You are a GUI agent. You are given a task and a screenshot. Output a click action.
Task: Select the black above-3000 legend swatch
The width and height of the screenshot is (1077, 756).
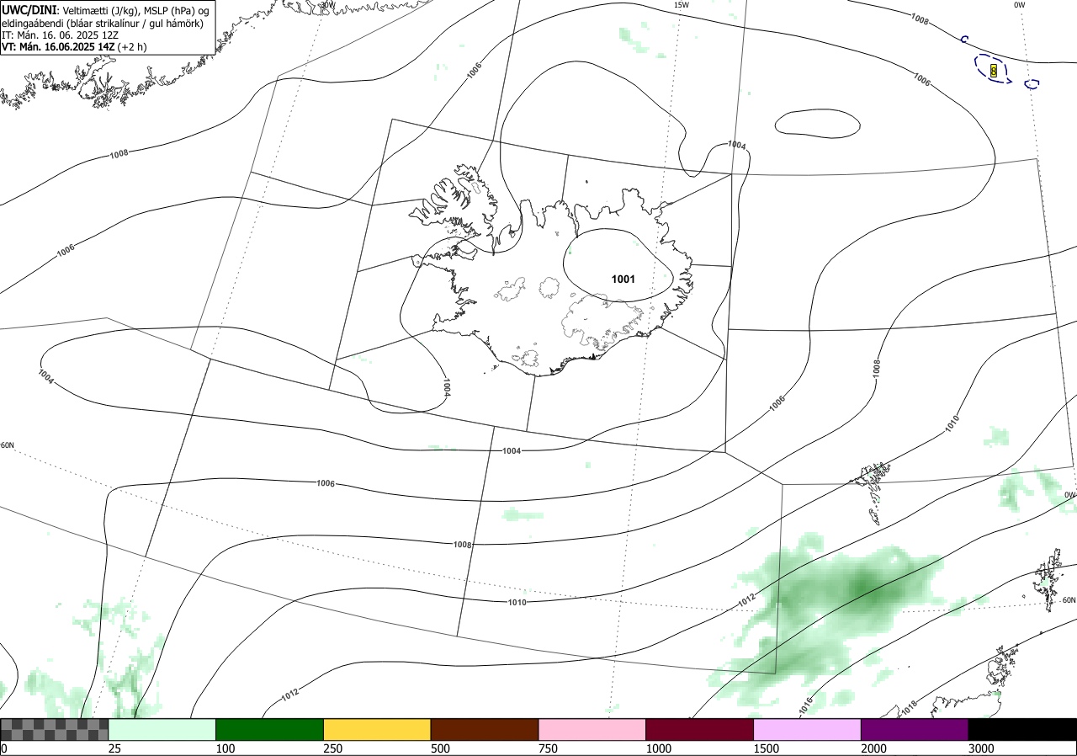pos(1022,729)
